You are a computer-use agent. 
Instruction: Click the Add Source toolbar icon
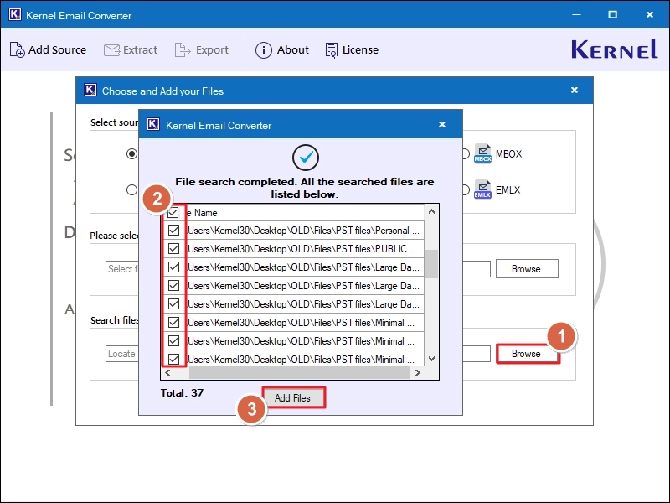point(17,49)
